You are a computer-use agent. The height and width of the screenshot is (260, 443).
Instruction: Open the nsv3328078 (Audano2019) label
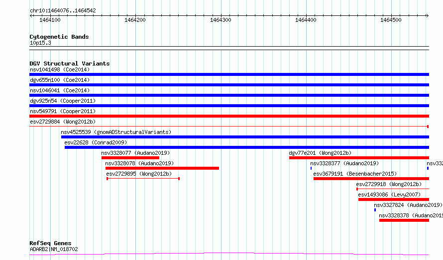pyautogui.click(x=139, y=163)
